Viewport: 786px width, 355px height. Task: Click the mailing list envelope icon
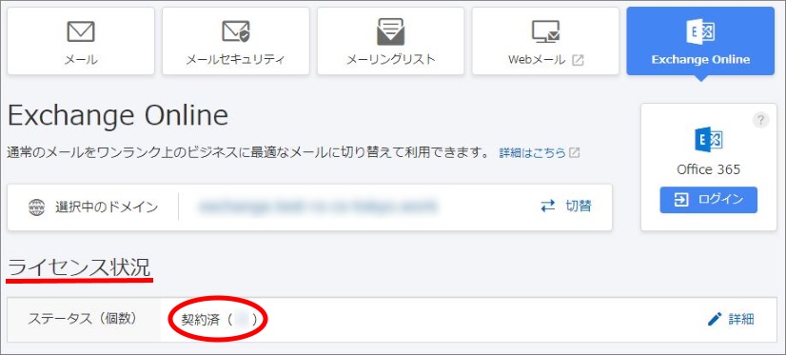tap(390, 31)
